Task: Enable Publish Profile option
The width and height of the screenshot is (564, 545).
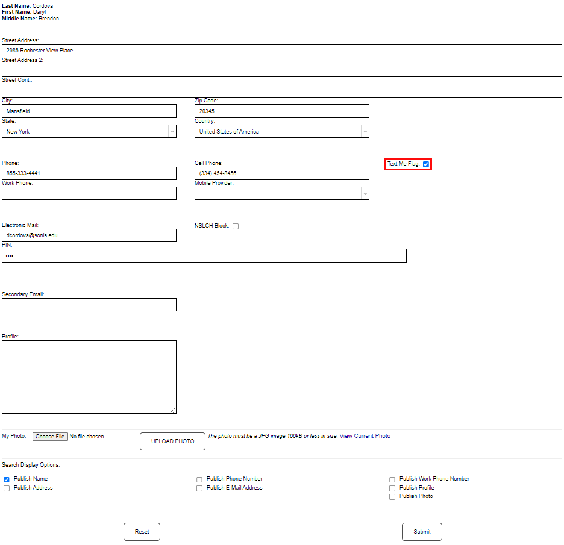Action: point(392,488)
